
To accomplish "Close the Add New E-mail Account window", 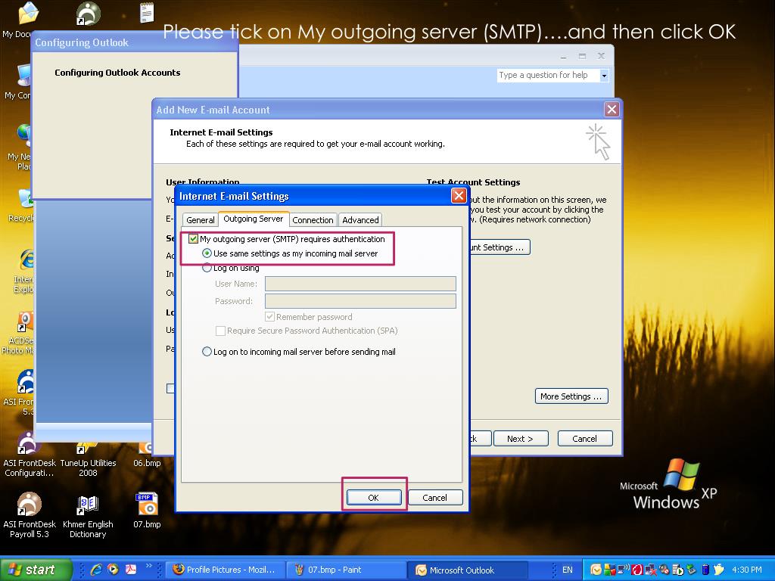I will click(x=612, y=109).
